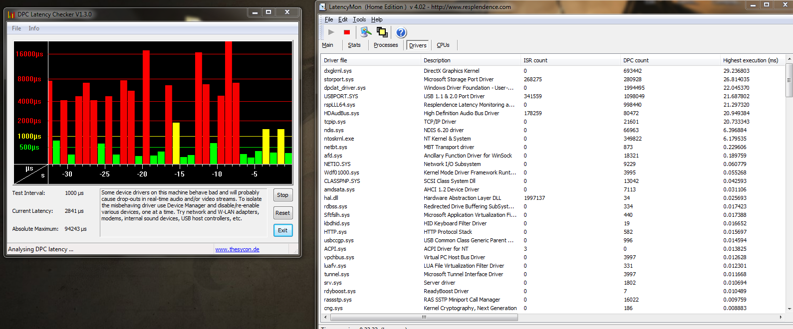Screen dimensions: 793x329
Task: Select the ACPI.sys driver row
Action: (x=553, y=249)
